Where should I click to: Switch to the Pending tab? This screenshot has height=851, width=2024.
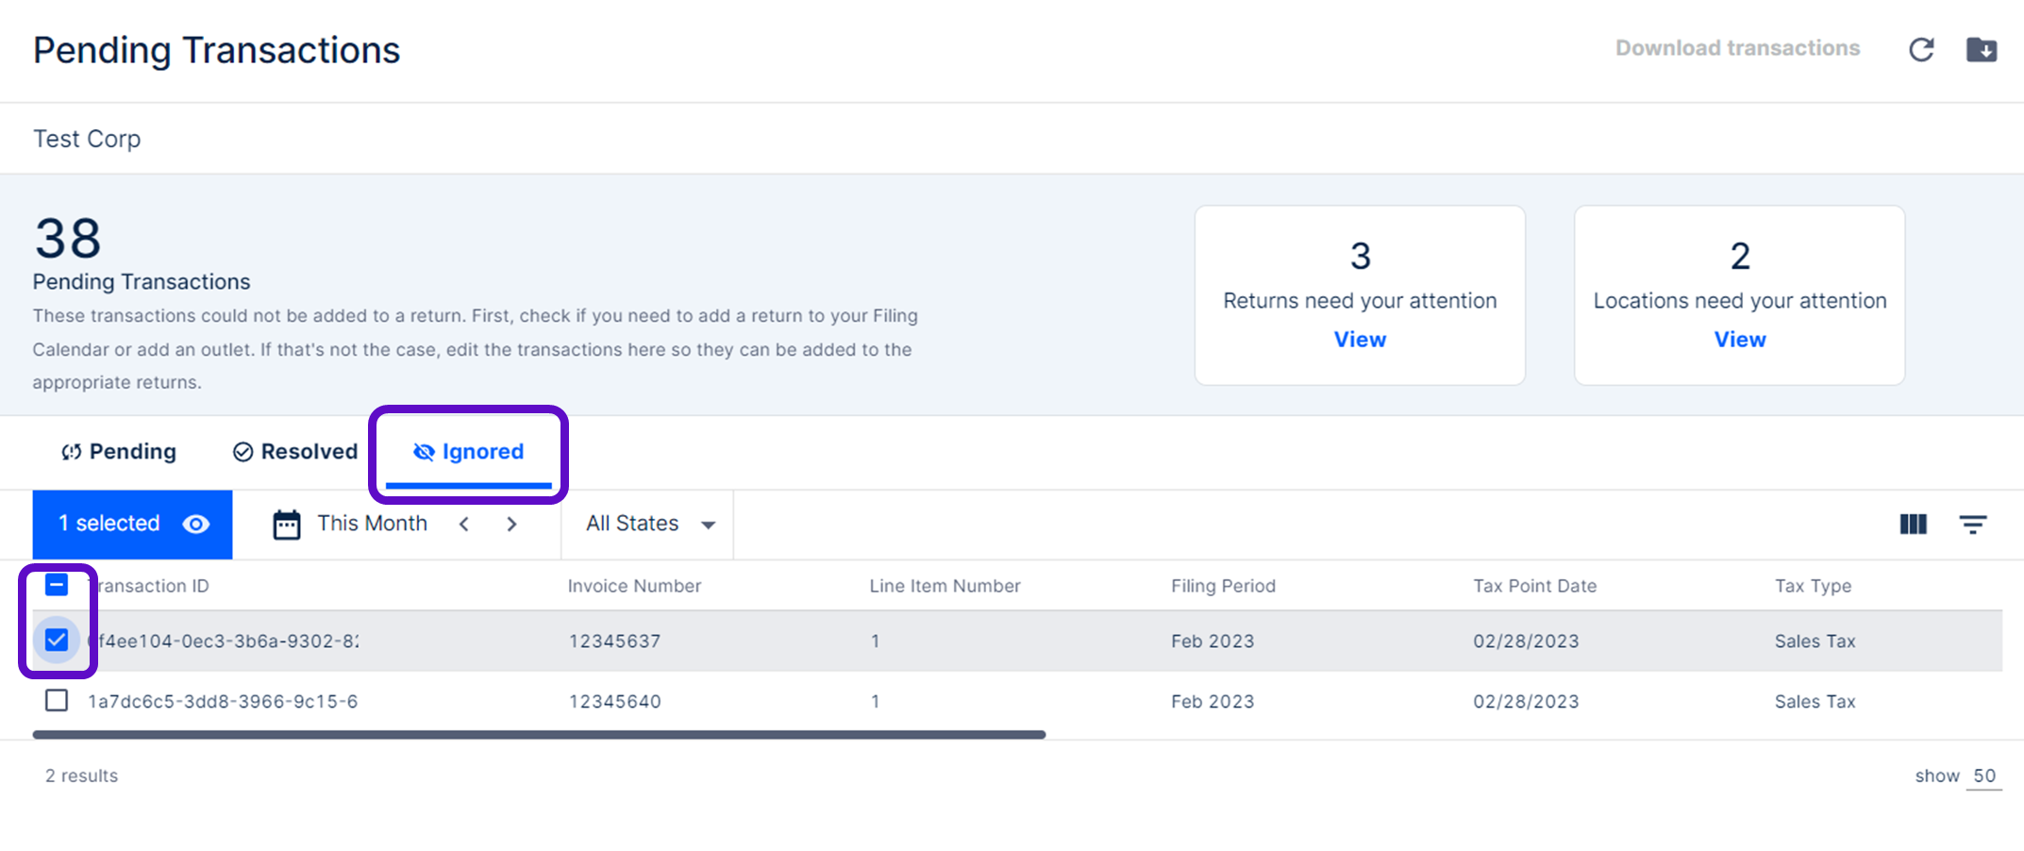(x=119, y=452)
